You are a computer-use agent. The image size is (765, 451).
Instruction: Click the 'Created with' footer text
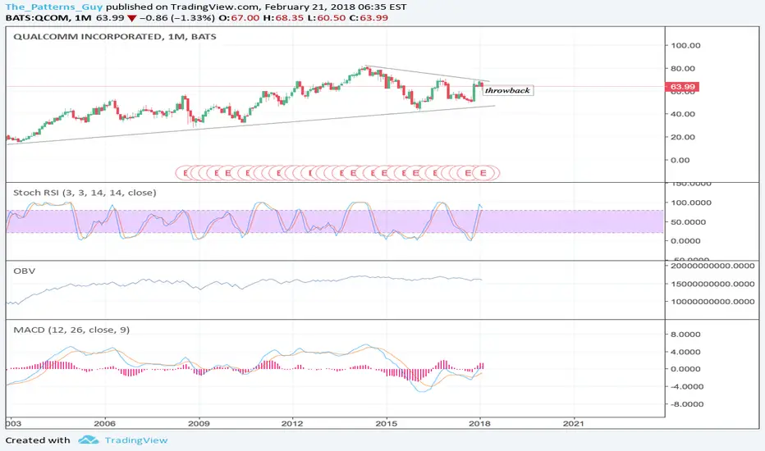point(38,440)
